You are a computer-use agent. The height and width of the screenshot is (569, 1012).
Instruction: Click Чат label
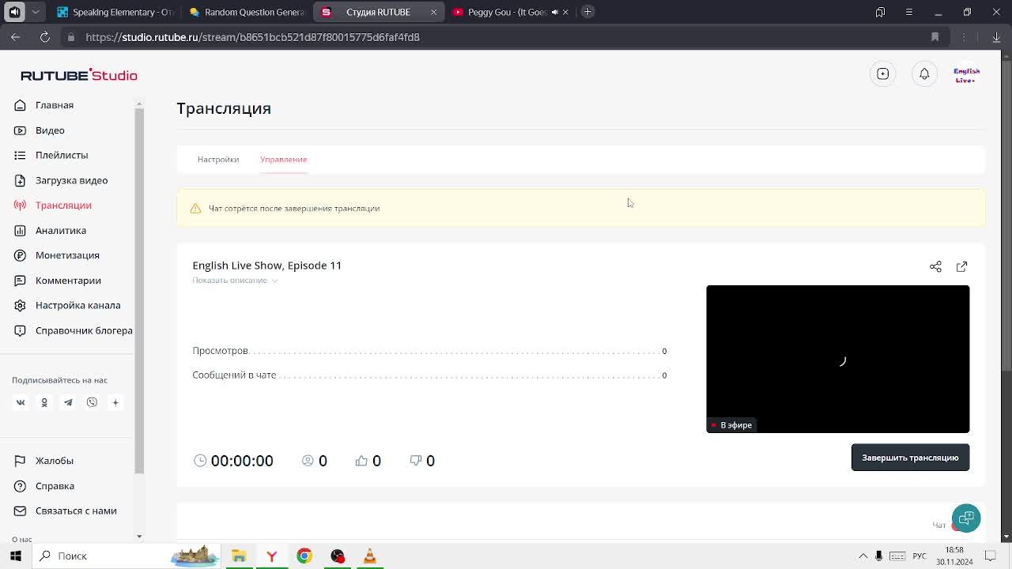tap(938, 525)
